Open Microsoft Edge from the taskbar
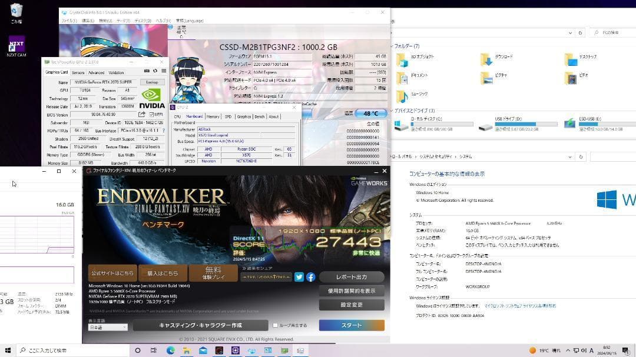 pyautogui.click(x=170, y=351)
